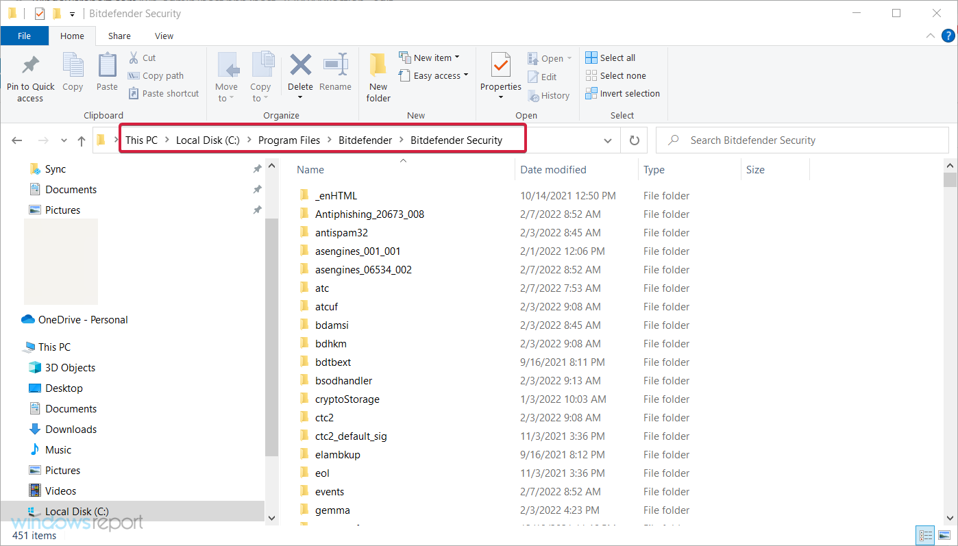
Task: Open the recent locations arrow beside Forward
Action: pyautogui.click(x=64, y=140)
